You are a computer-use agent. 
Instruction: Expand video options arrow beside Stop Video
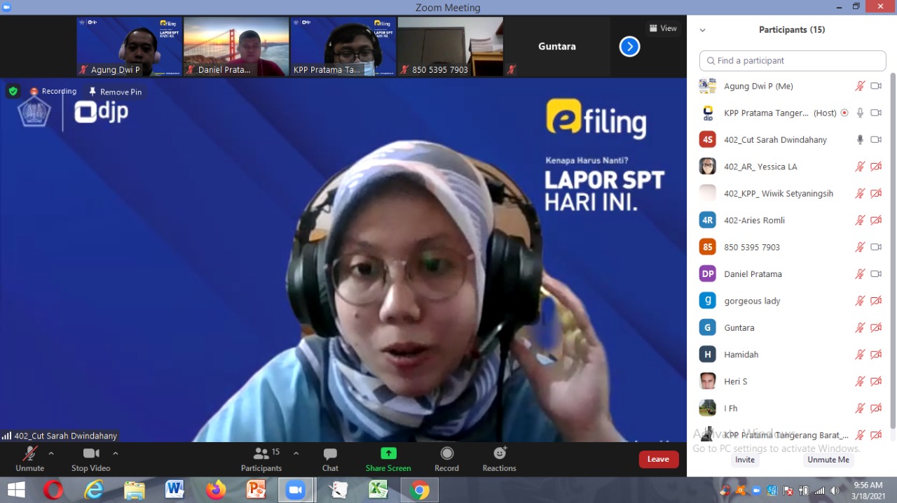[116, 453]
